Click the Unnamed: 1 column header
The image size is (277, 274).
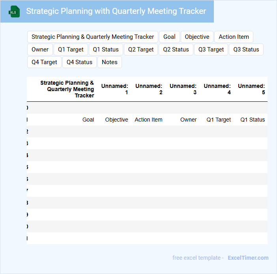click(115, 89)
